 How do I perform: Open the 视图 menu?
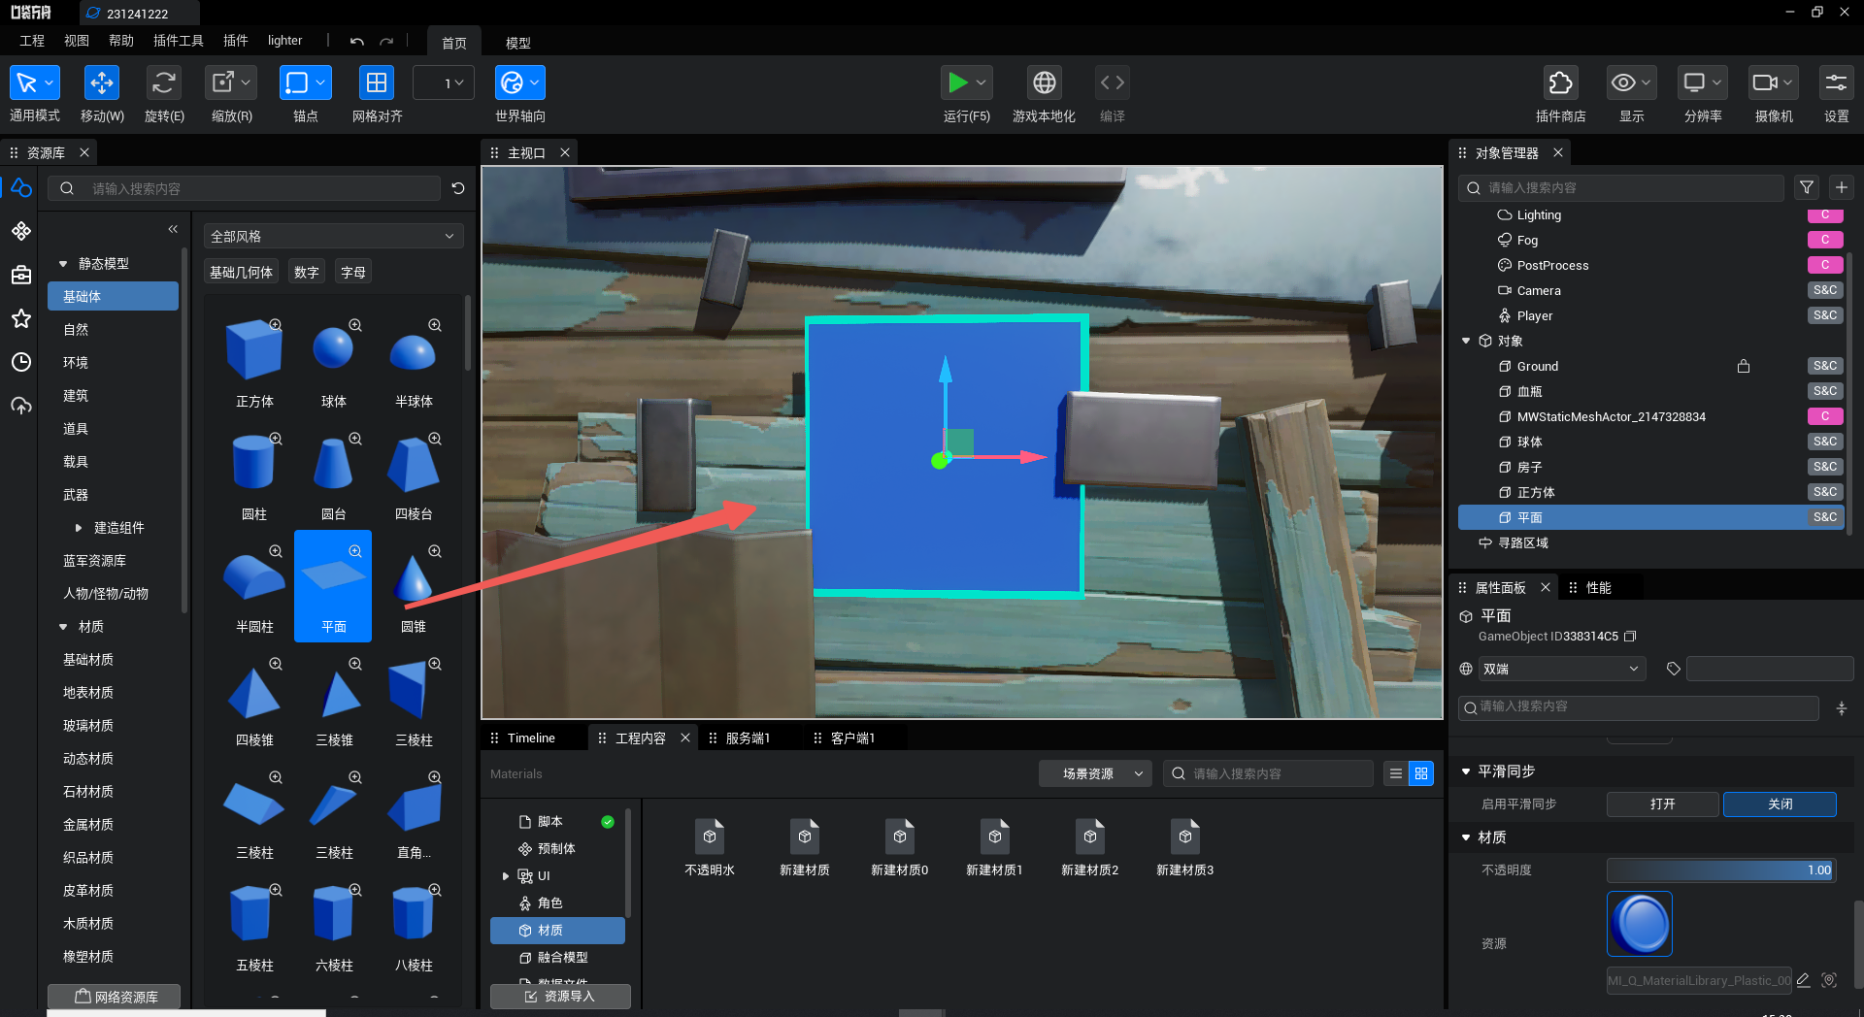77,41
